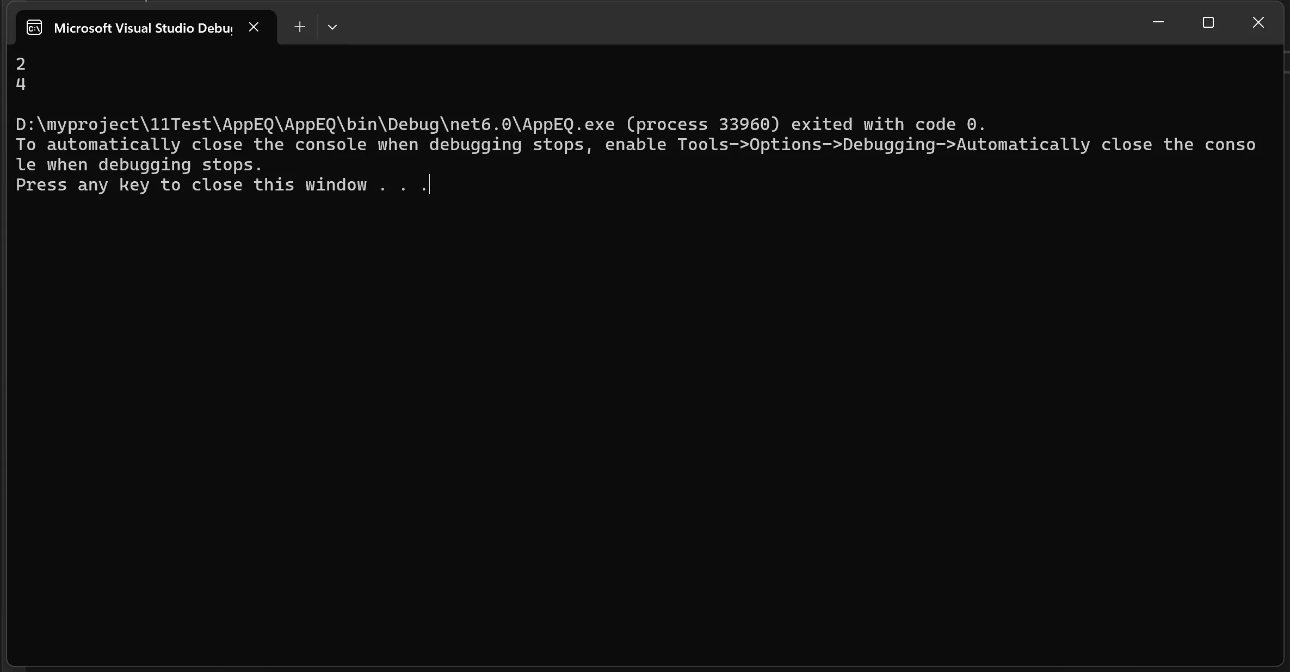Close the terminal window
1290x672 pixels.
[x=1258, y=22]
